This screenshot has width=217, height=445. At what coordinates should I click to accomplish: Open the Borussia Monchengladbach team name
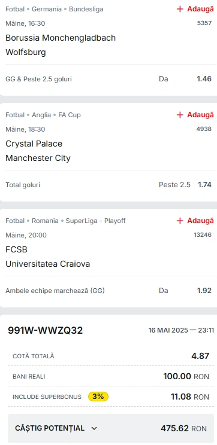click(61, 38)
